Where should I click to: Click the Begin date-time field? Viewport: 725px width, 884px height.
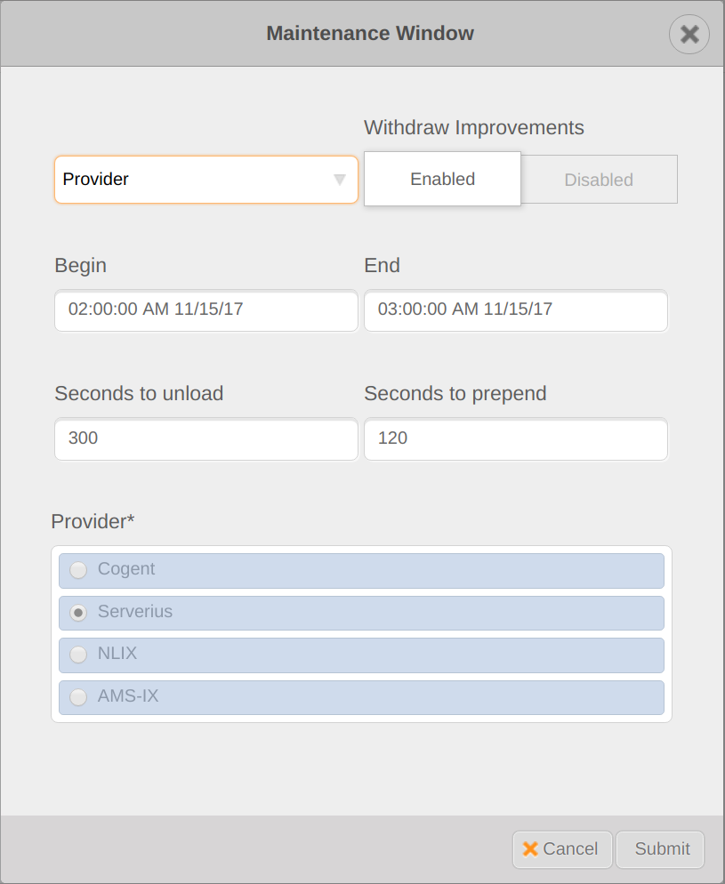tap(206, 310)
